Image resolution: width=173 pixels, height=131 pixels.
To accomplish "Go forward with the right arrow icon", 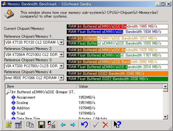I will coord(73,125).
